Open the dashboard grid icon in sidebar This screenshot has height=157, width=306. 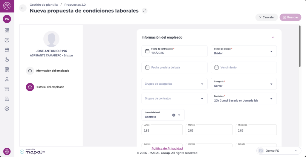point(7,30)
